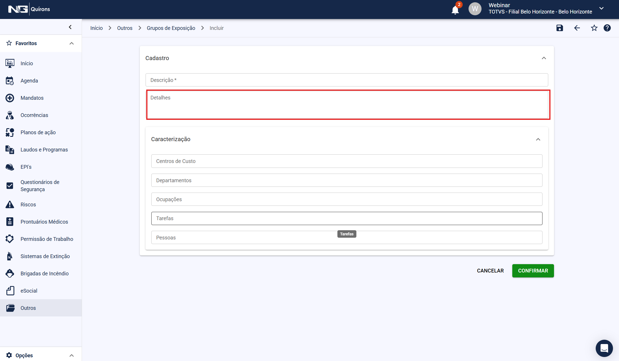Go to Grupos de Exposição breadcrumb

click(171, 28)
